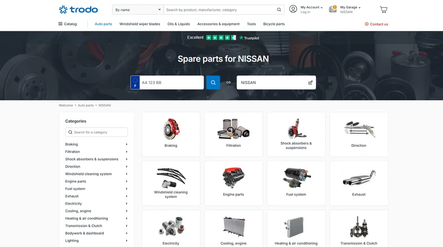Open the shopping cart icon

(383, 10)
